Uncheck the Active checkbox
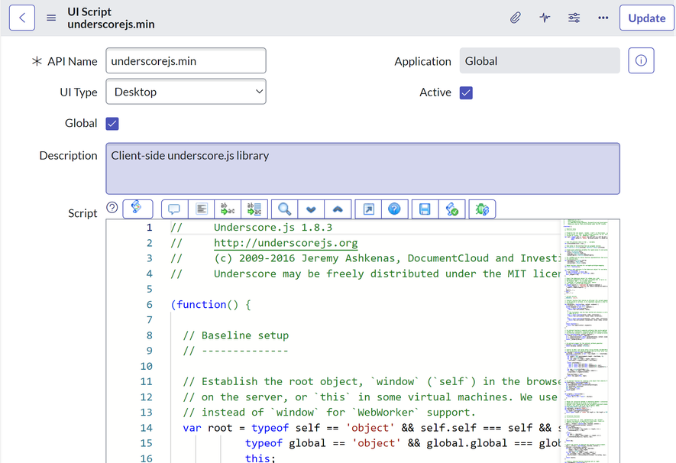 pos(466,92)
